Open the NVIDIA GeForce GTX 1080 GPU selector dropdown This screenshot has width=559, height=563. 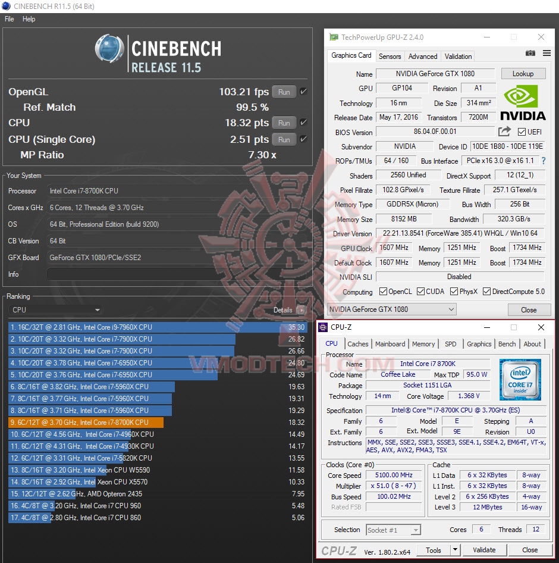pos(391,309)
